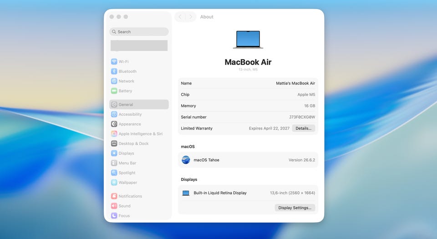Click the 13-inch, M5 subtitle
Image resolution: width=437 pixels, height=239 pixels.
pos(248,70)
